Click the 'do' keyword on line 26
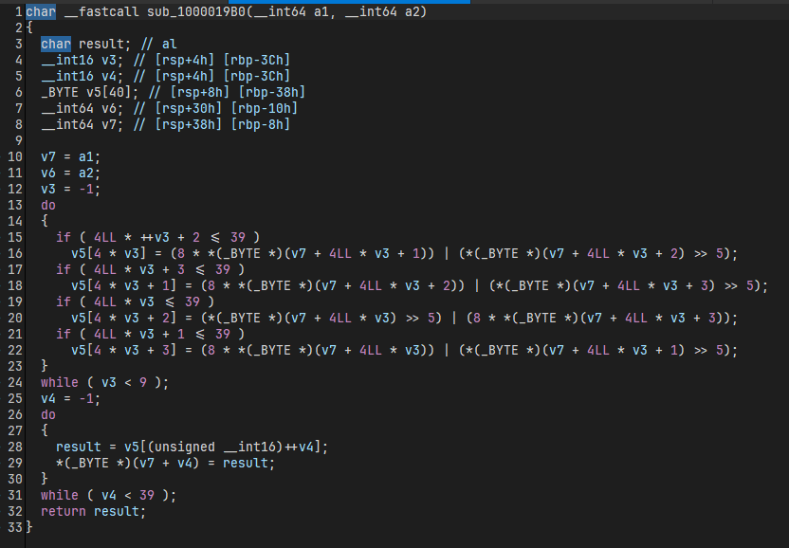 pyautogui.click(x=48, y=414)
